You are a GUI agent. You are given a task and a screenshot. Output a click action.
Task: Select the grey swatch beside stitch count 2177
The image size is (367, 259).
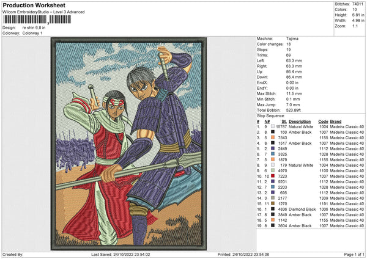(x=273, y=198)
